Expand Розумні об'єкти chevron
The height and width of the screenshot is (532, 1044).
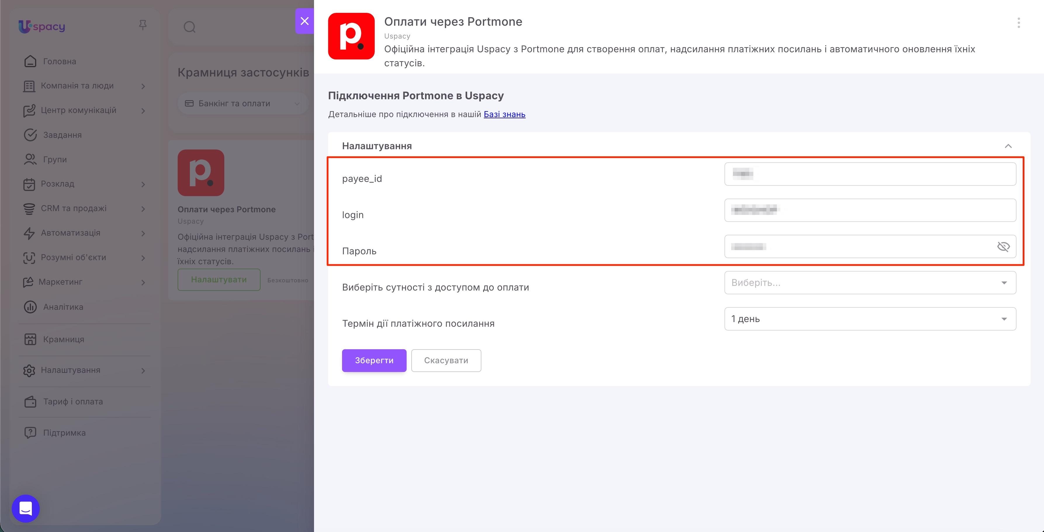(x=143, y=258)
